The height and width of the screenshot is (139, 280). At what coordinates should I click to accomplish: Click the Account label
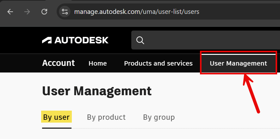59,63
